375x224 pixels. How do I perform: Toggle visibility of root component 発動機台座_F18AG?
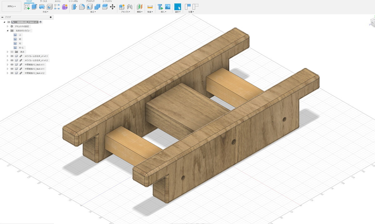tap(9, 22)
